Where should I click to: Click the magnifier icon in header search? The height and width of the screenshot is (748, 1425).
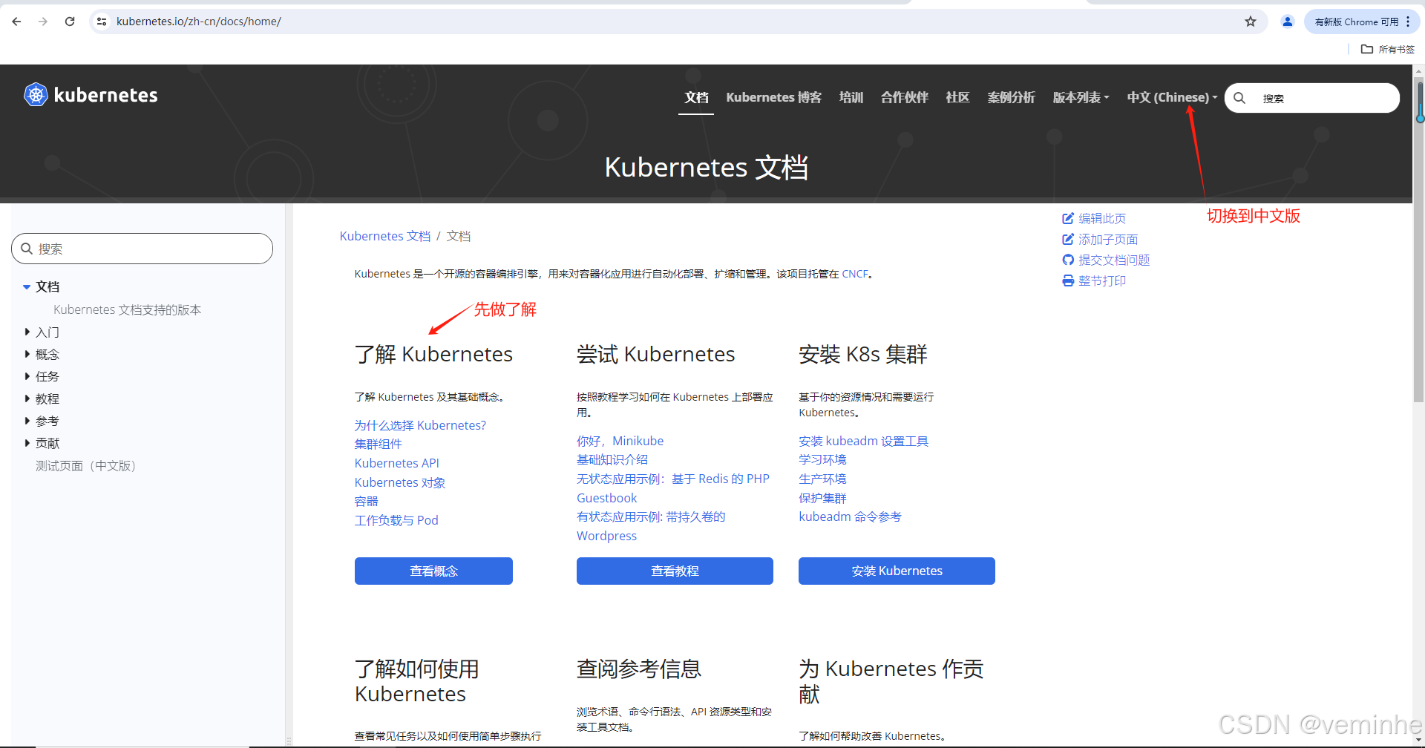[x=1239, y=98]
